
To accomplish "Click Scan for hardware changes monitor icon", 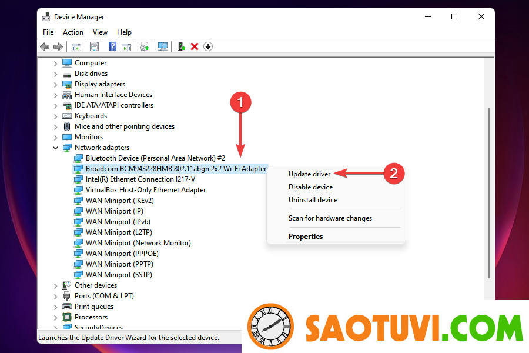I will coord(163,46).
